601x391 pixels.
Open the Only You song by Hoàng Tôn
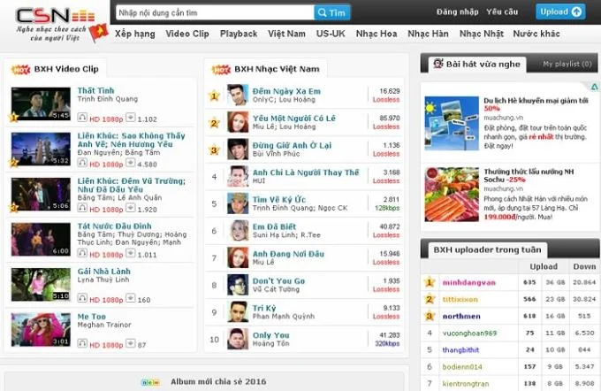(270, 335)
